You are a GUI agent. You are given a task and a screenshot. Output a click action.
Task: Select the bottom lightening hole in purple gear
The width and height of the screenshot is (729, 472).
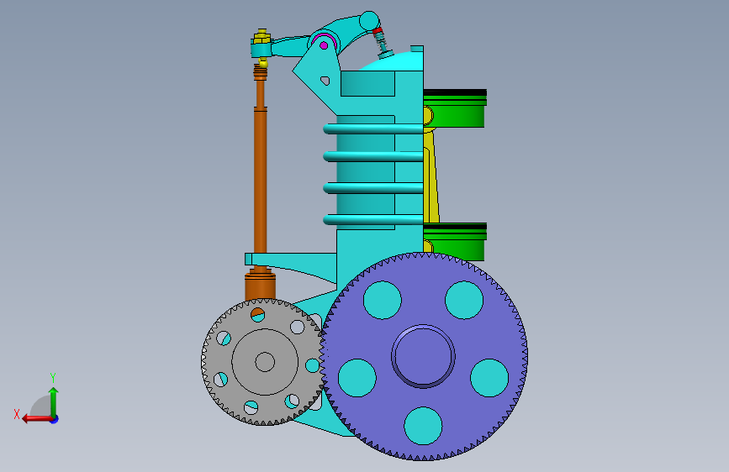(x=423, y=426)
